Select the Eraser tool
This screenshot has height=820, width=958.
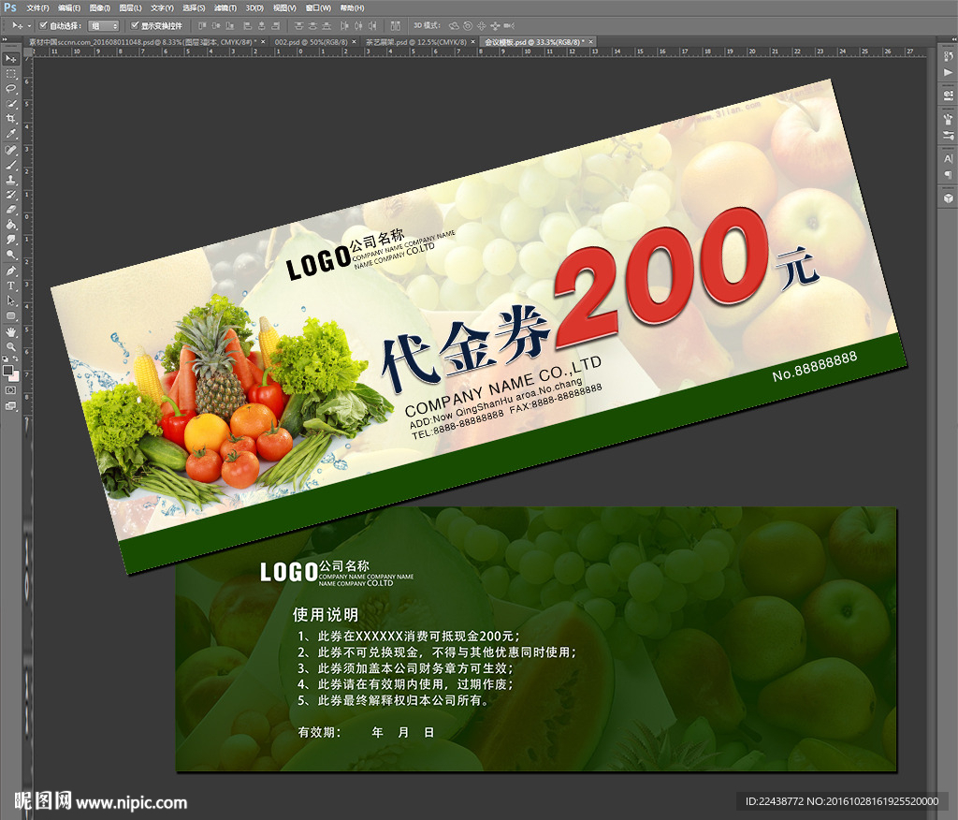10,211
